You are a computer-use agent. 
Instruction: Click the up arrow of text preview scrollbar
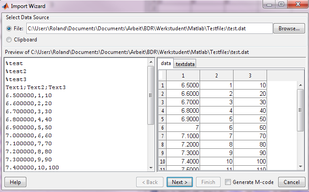click(x=151, y=62)
